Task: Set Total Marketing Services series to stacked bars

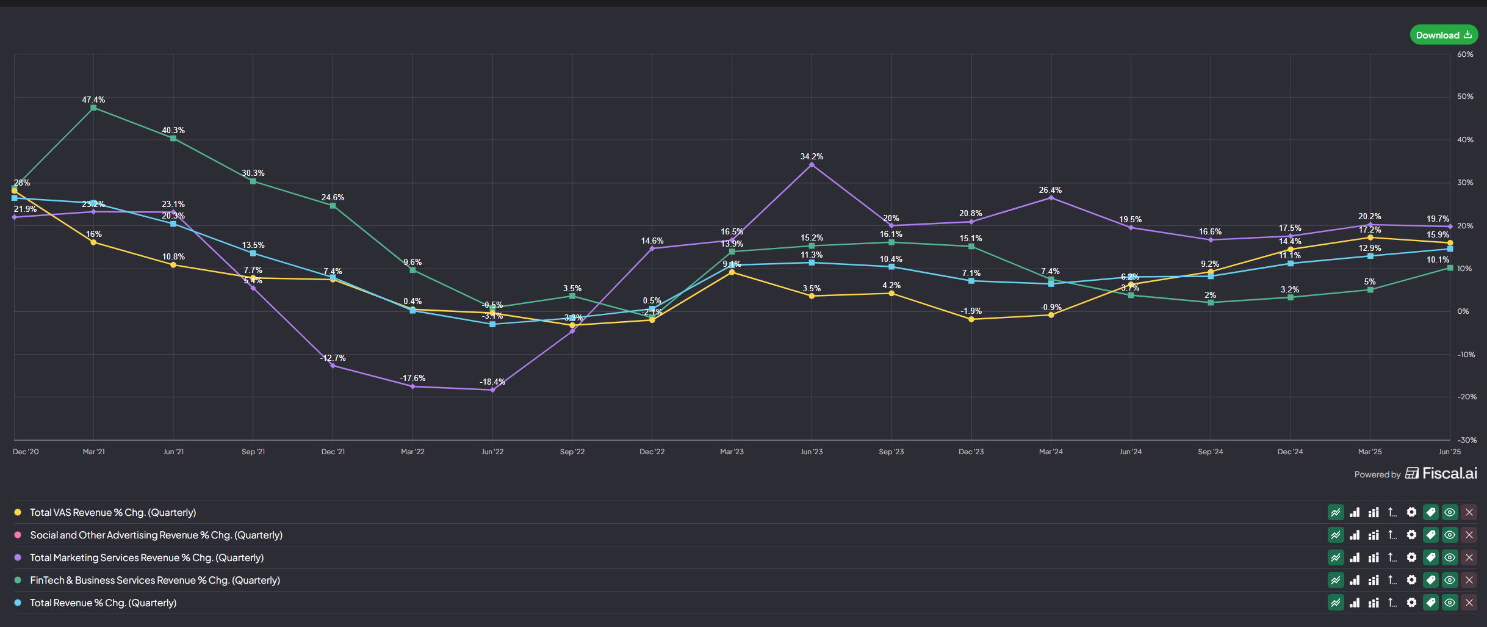Action: click(1374, 557)
